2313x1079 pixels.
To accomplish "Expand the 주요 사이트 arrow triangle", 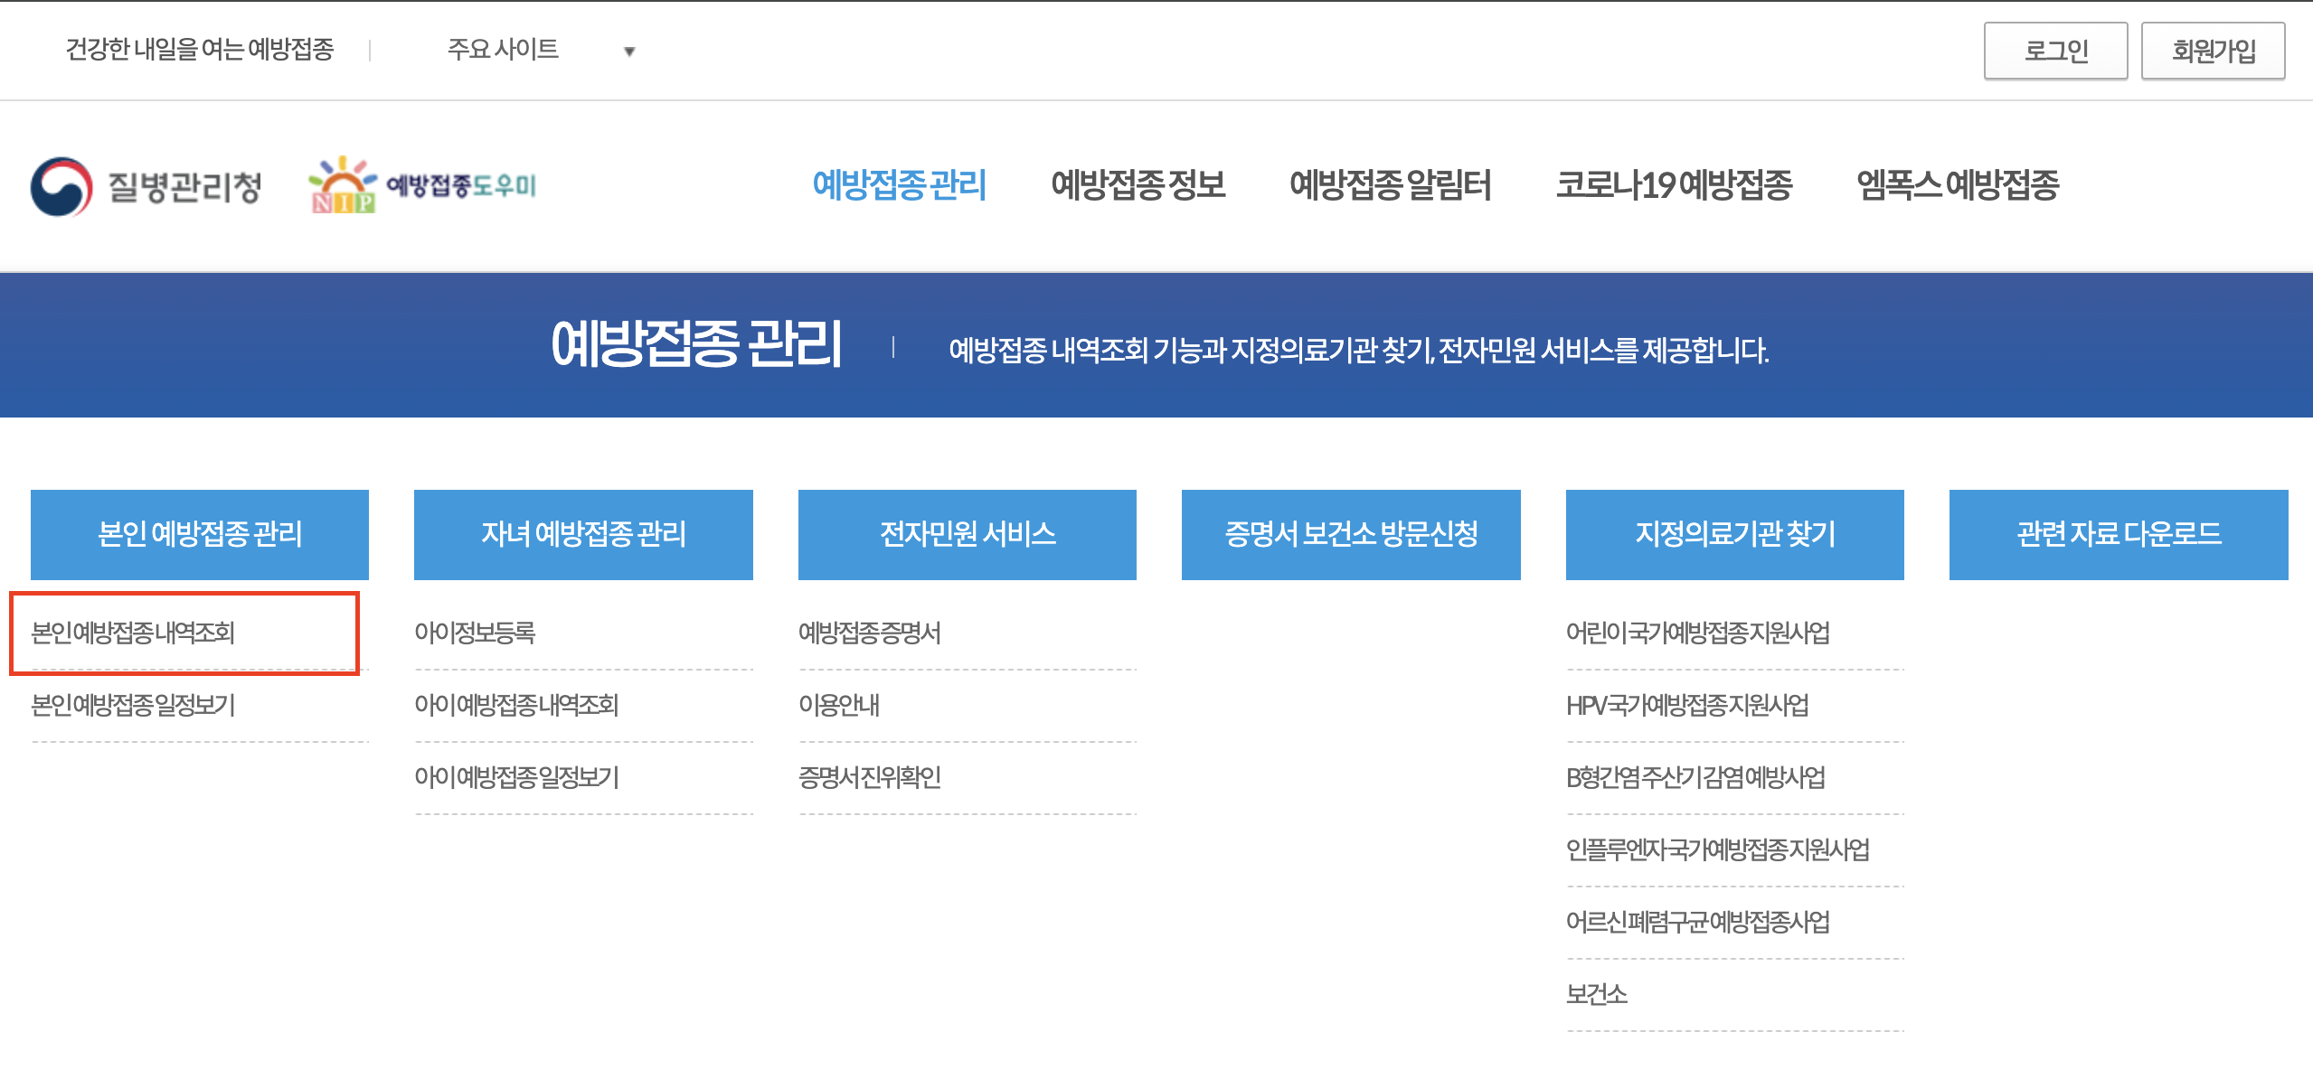I will pos(630,52).
